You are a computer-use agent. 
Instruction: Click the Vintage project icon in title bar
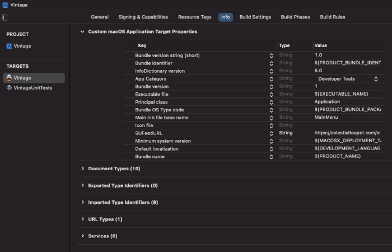(5, 5)
